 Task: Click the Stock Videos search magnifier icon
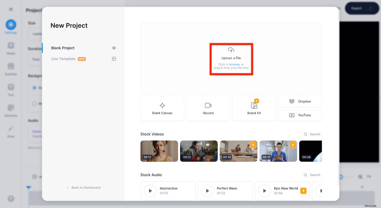click(305, 134)
